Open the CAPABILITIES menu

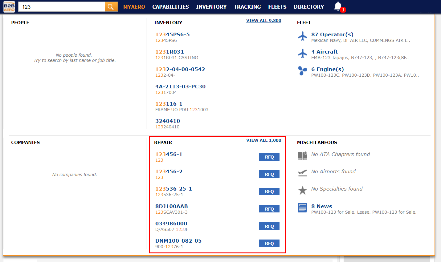tap(170, 7)
